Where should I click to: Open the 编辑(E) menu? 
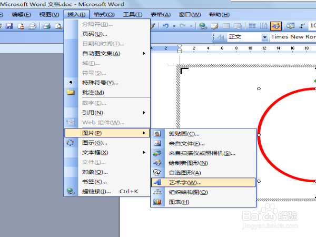21,15
